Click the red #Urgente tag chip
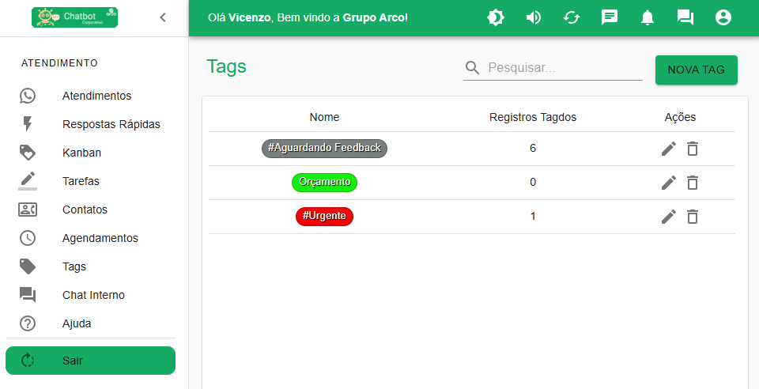Screen dimensions: 759x389 [x=324, y=217]
